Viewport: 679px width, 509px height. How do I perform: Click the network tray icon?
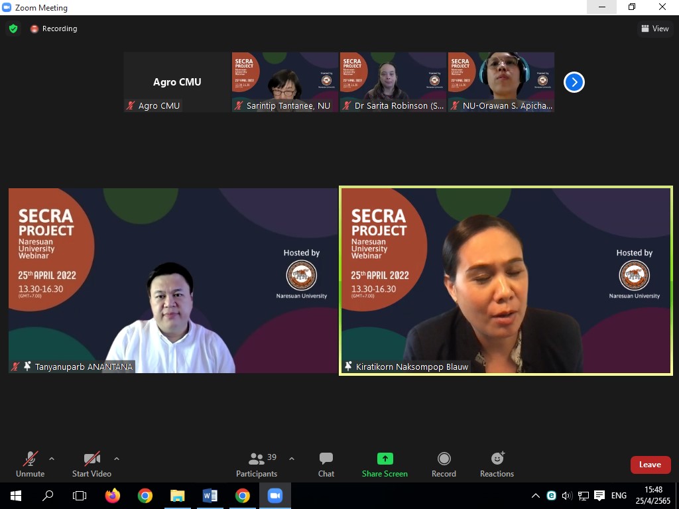pyautogui.click(x=584, y=496)
